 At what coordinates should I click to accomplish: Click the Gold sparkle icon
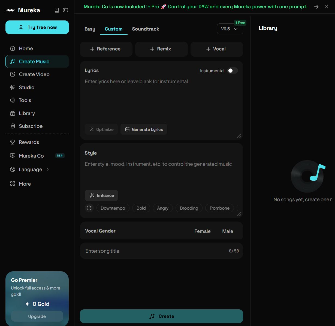coord(27,304)
